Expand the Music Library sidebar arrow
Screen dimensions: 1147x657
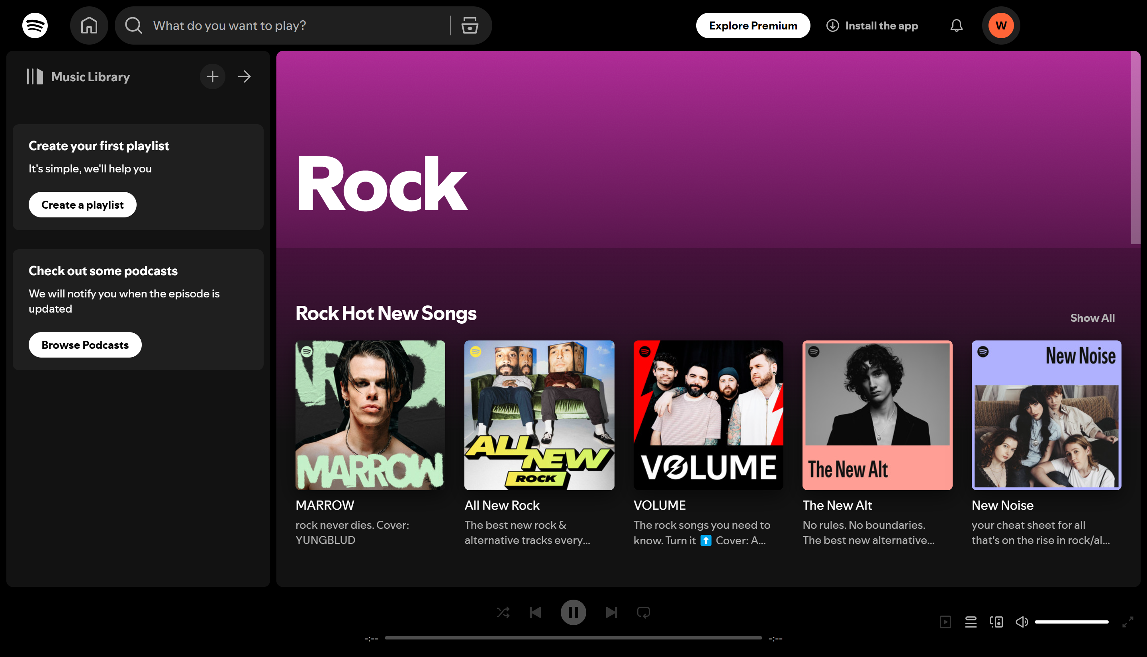(x=244, y=77)
